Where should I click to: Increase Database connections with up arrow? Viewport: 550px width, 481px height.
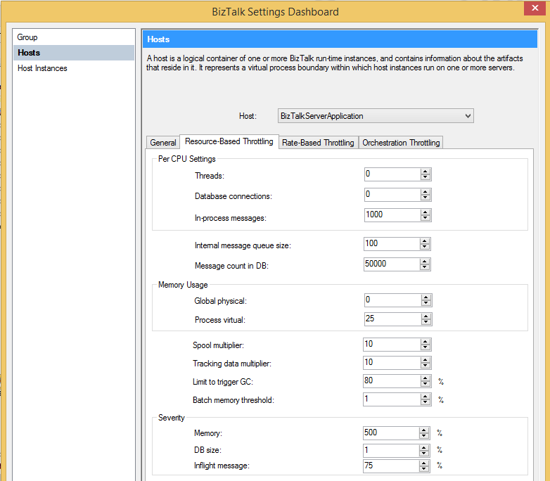426,191
